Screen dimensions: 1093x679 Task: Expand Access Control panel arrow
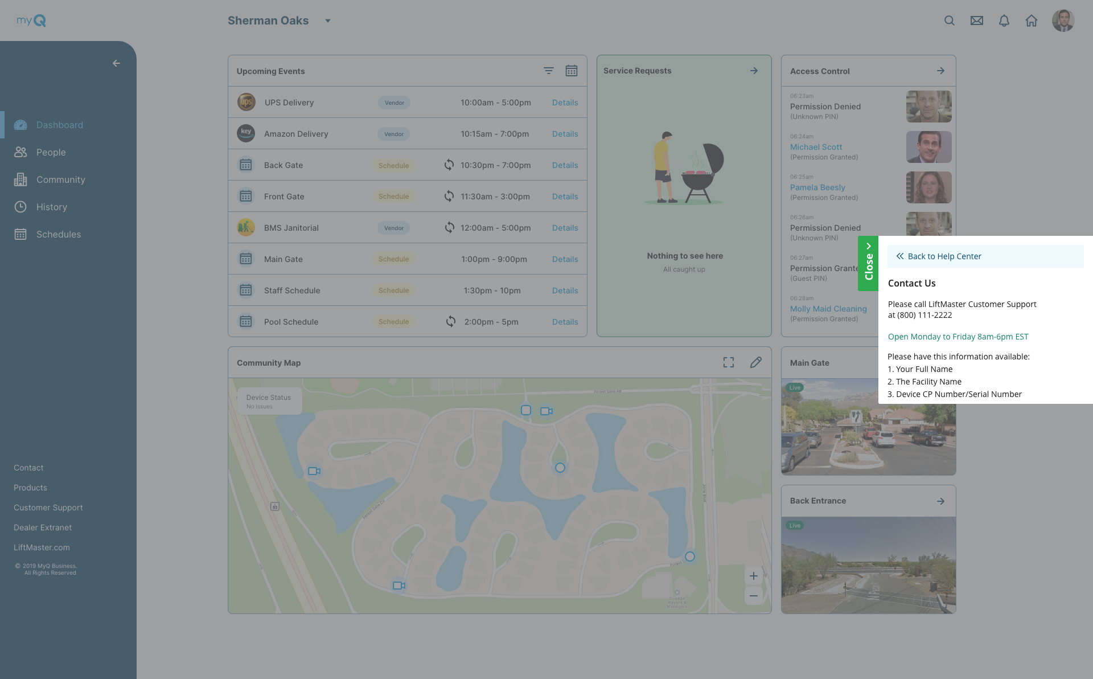tap(940, 71)
